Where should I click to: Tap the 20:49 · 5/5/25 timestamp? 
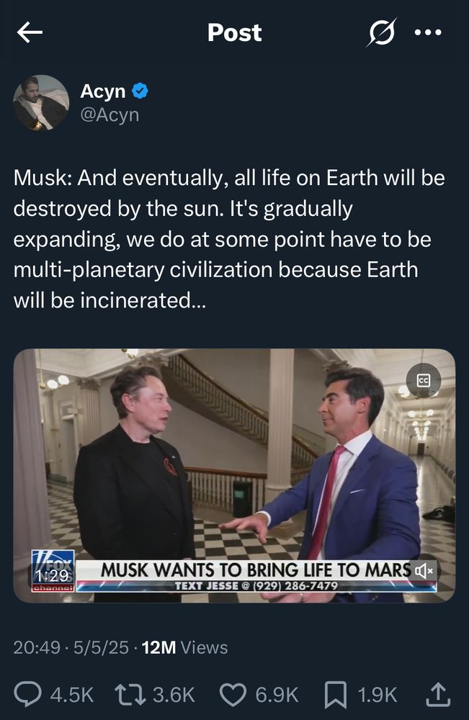[71, 647]
